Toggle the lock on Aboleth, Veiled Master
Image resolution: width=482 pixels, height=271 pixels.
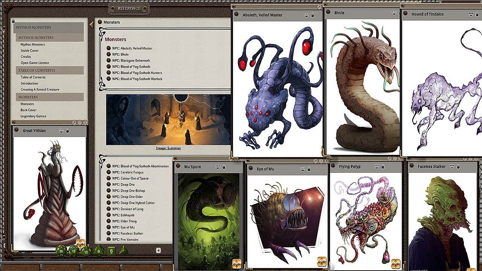(313, 15)
